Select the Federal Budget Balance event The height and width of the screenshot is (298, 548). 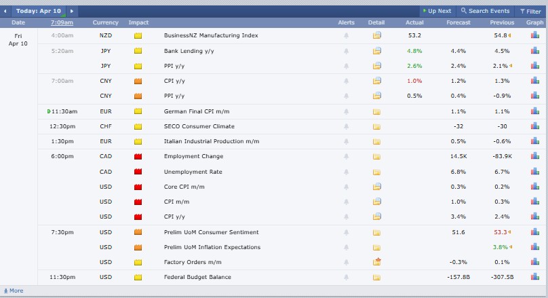click(x=197, y=277)
